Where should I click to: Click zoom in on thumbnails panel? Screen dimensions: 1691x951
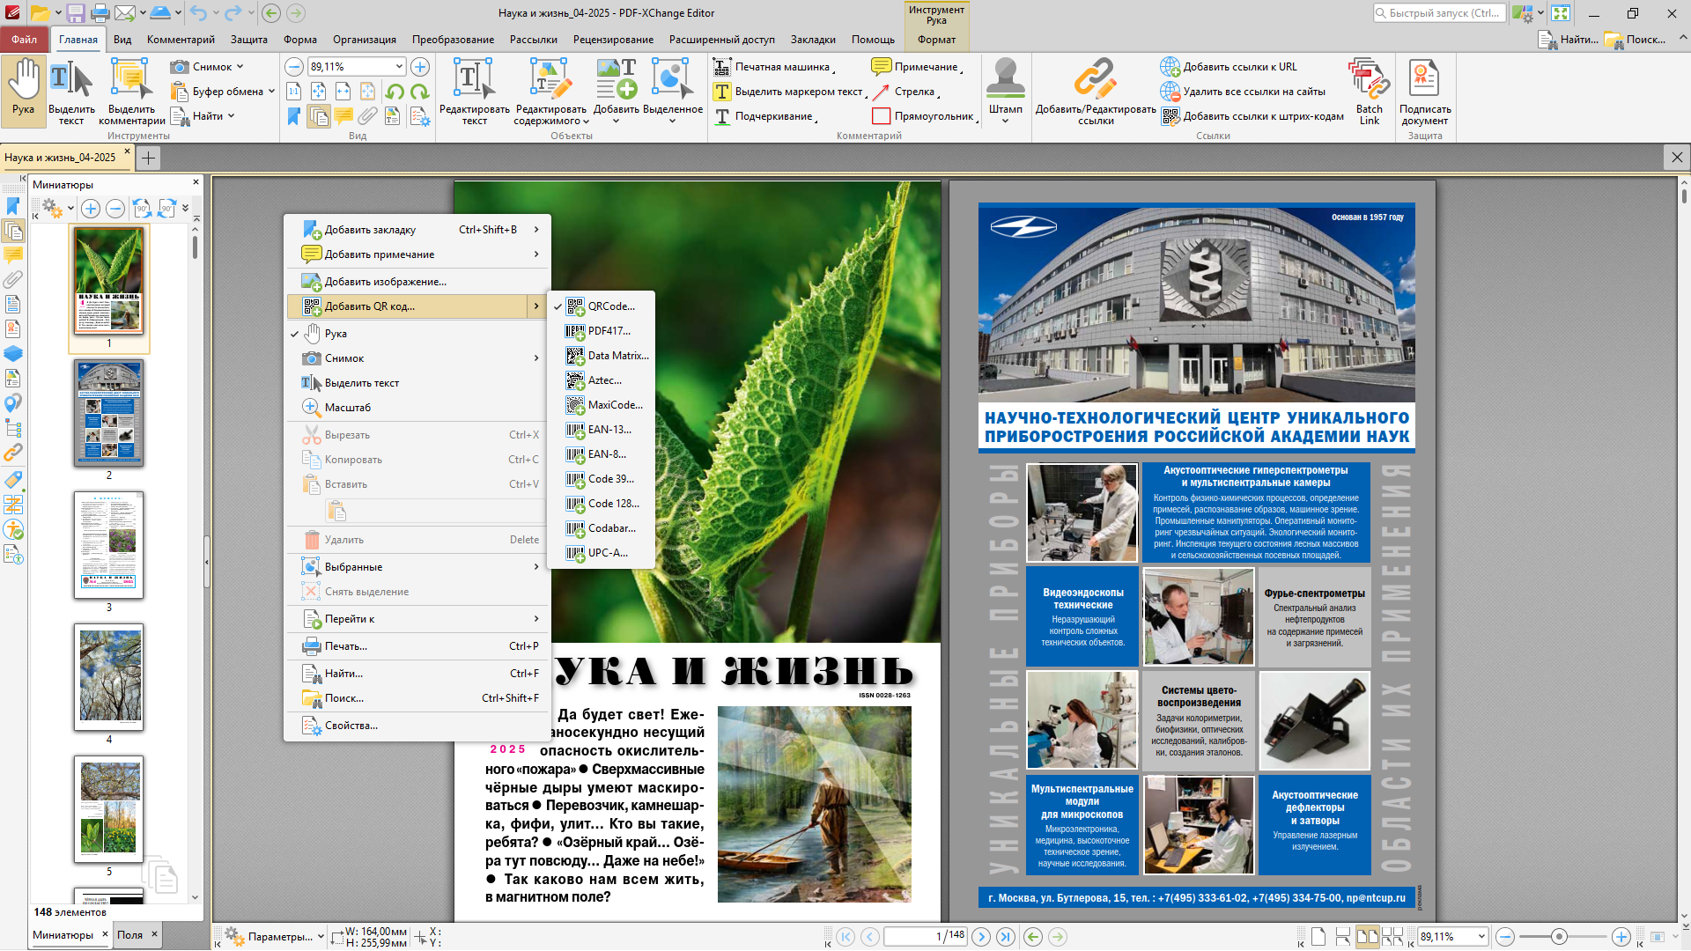(x=91, y=209)
